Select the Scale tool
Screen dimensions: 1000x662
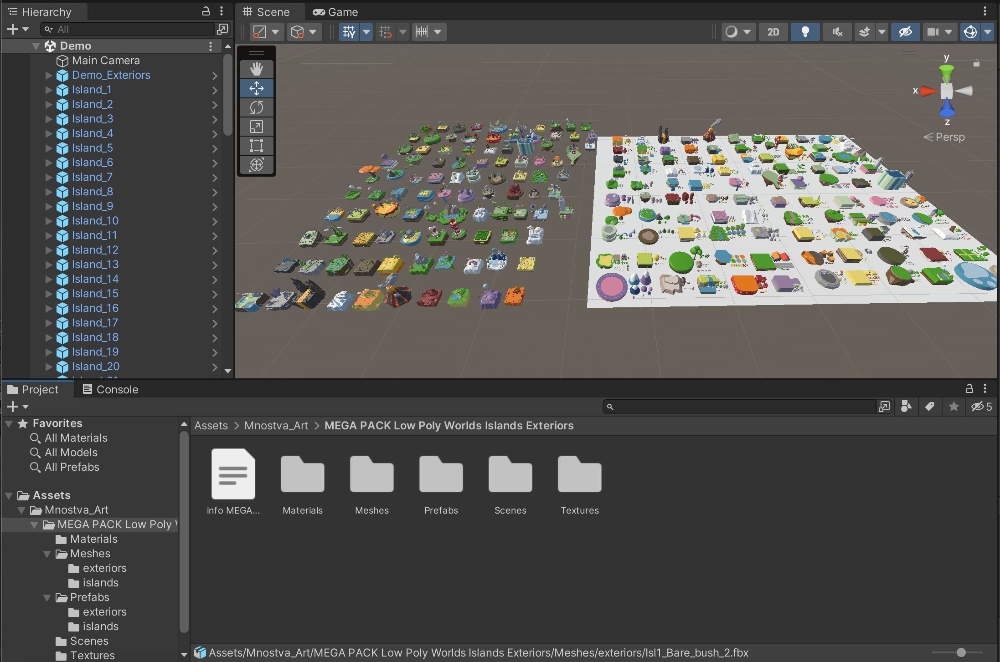(x=256, y=127)
